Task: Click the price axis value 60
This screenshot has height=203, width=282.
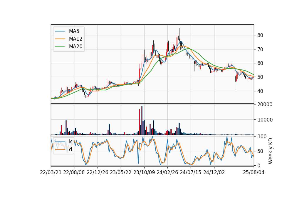Action: [x=260, y=63]
